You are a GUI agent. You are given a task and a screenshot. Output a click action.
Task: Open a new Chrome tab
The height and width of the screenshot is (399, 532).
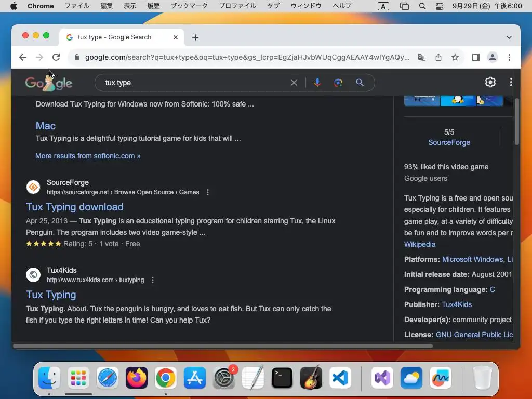[x=195, y=37]
